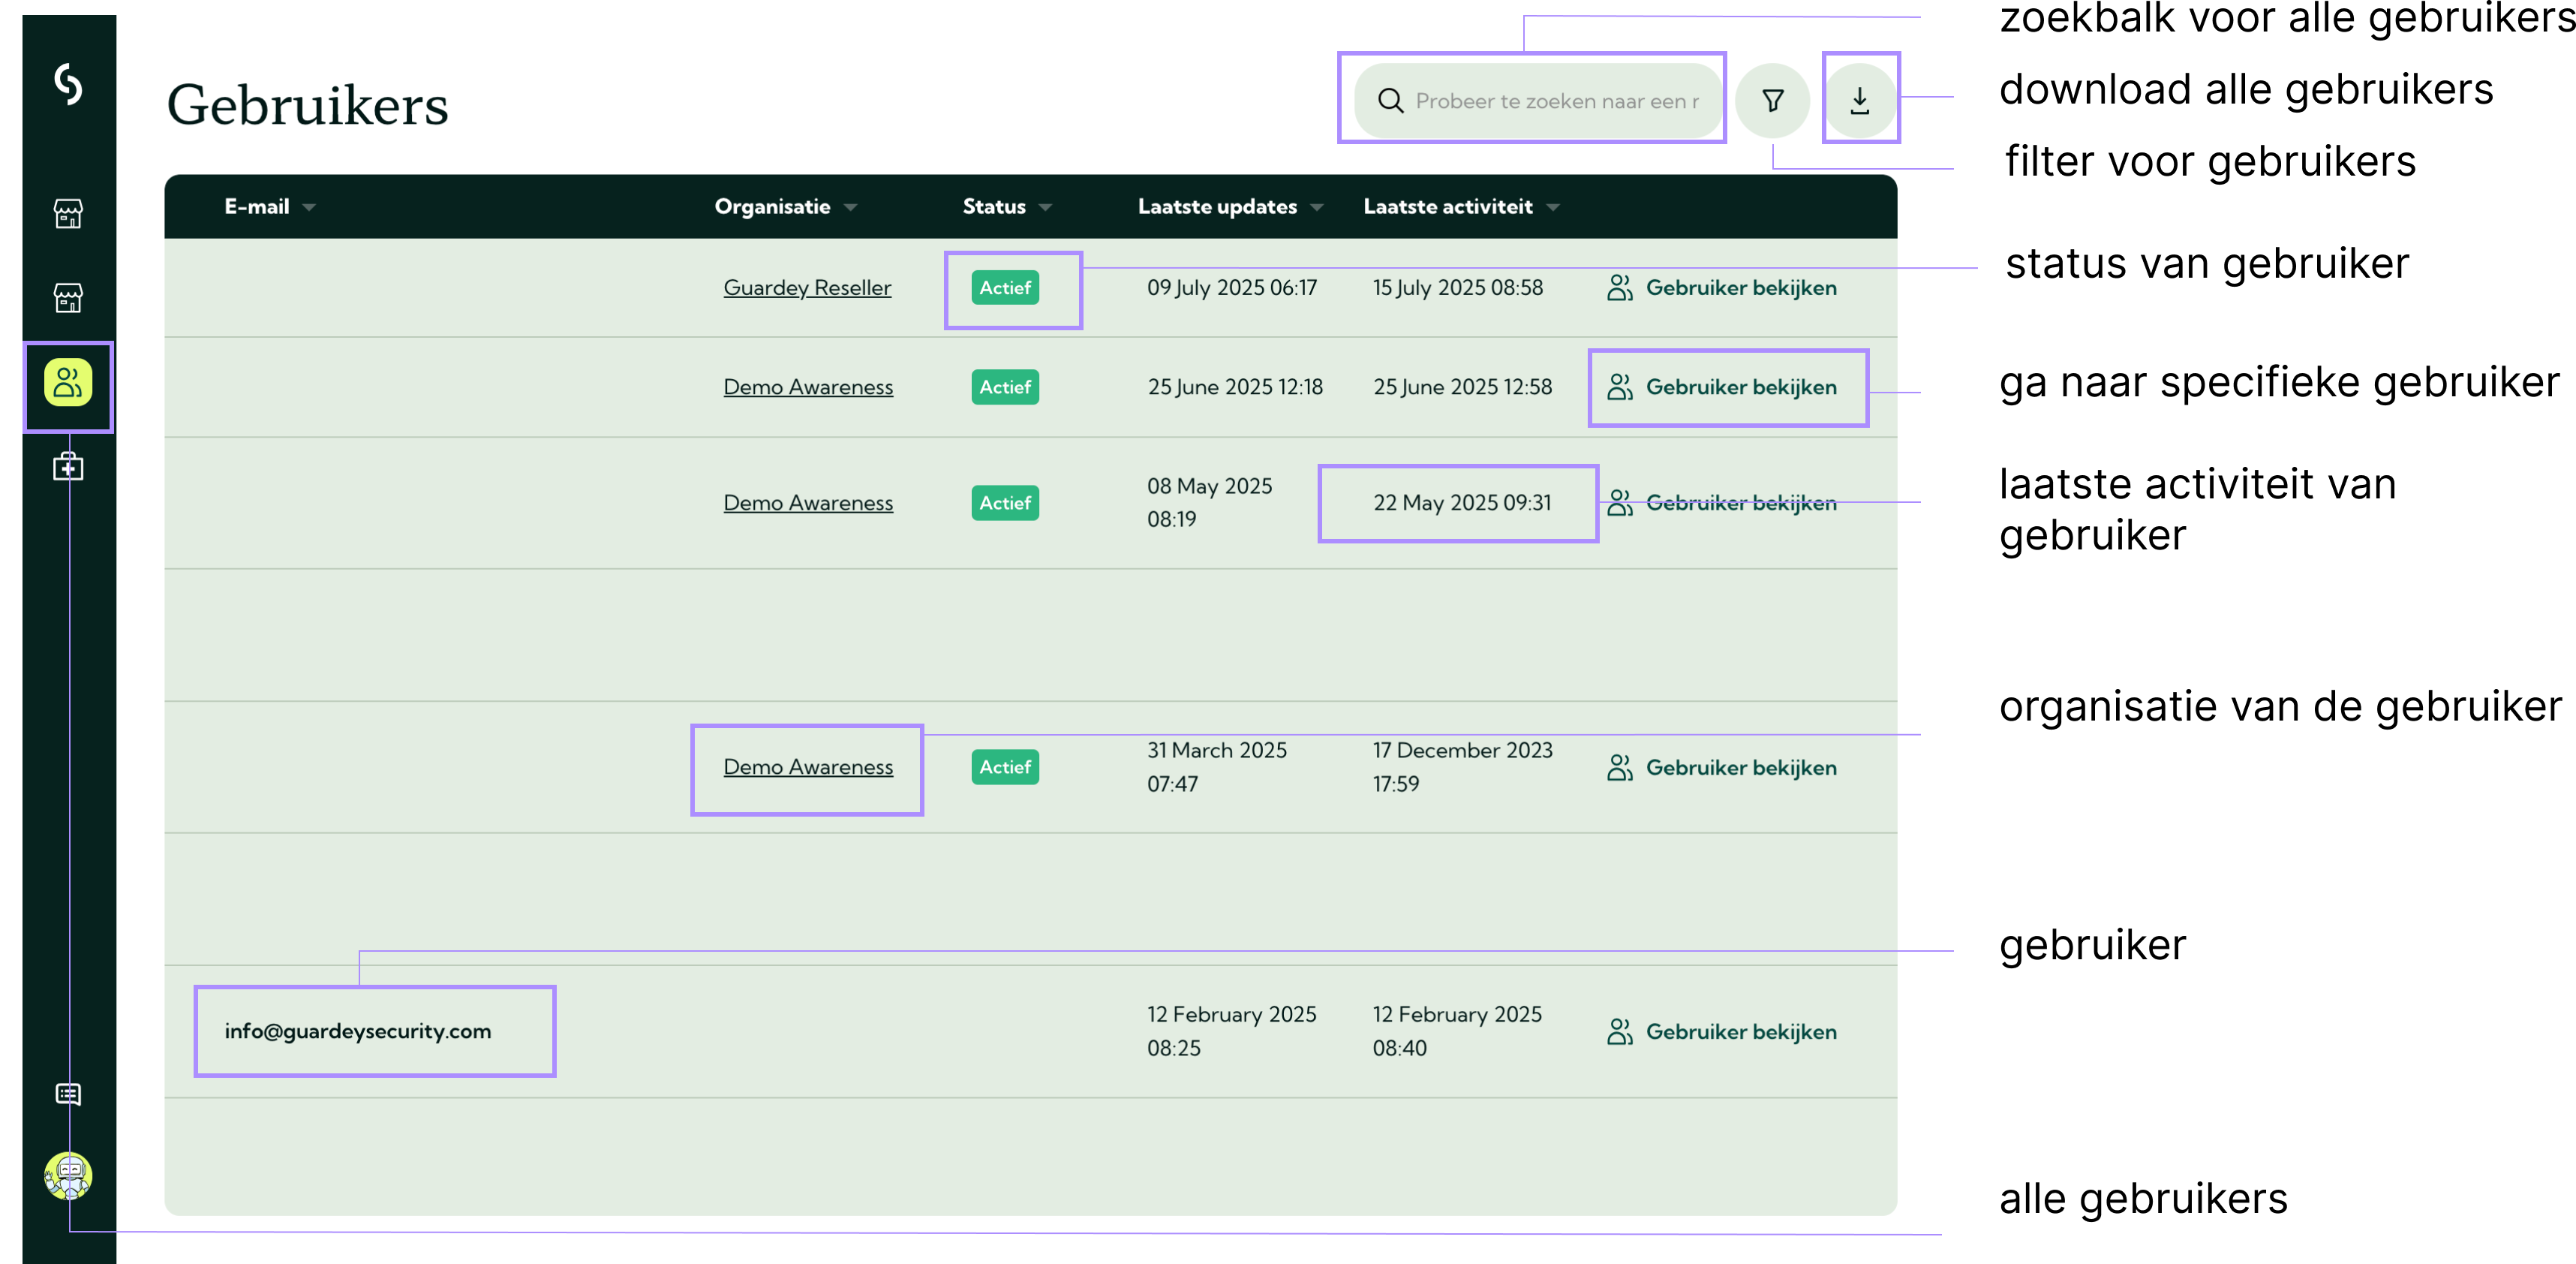2576x1264 pixels.
Task: Click the Actief badge in the Guardey Reseller row
Action: click(x=1004, y=288)
